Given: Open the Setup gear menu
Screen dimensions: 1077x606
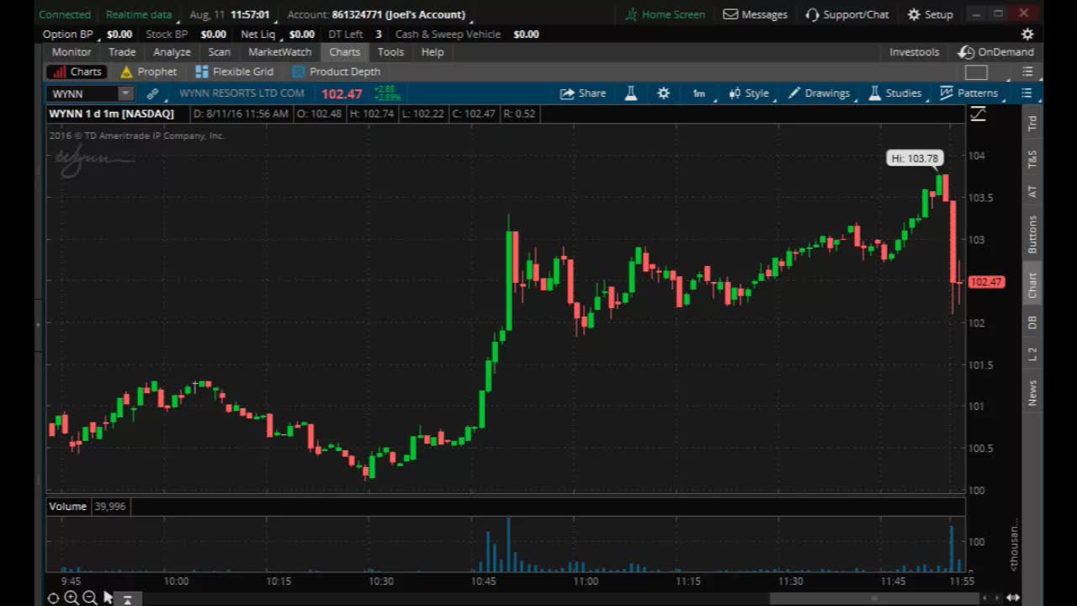Looking at the screenshot, I should click(x=930, y=14).
